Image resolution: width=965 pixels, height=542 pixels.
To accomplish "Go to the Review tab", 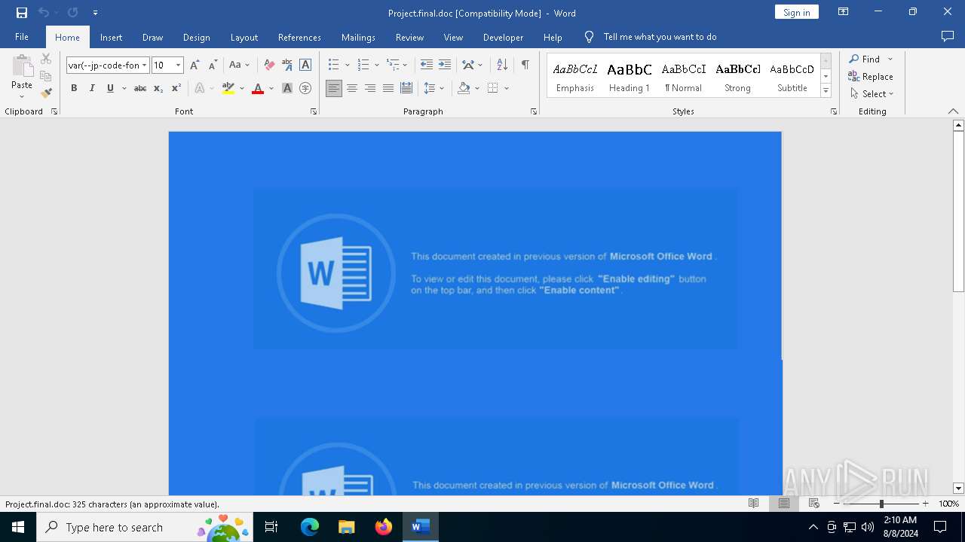I will 409,37.
